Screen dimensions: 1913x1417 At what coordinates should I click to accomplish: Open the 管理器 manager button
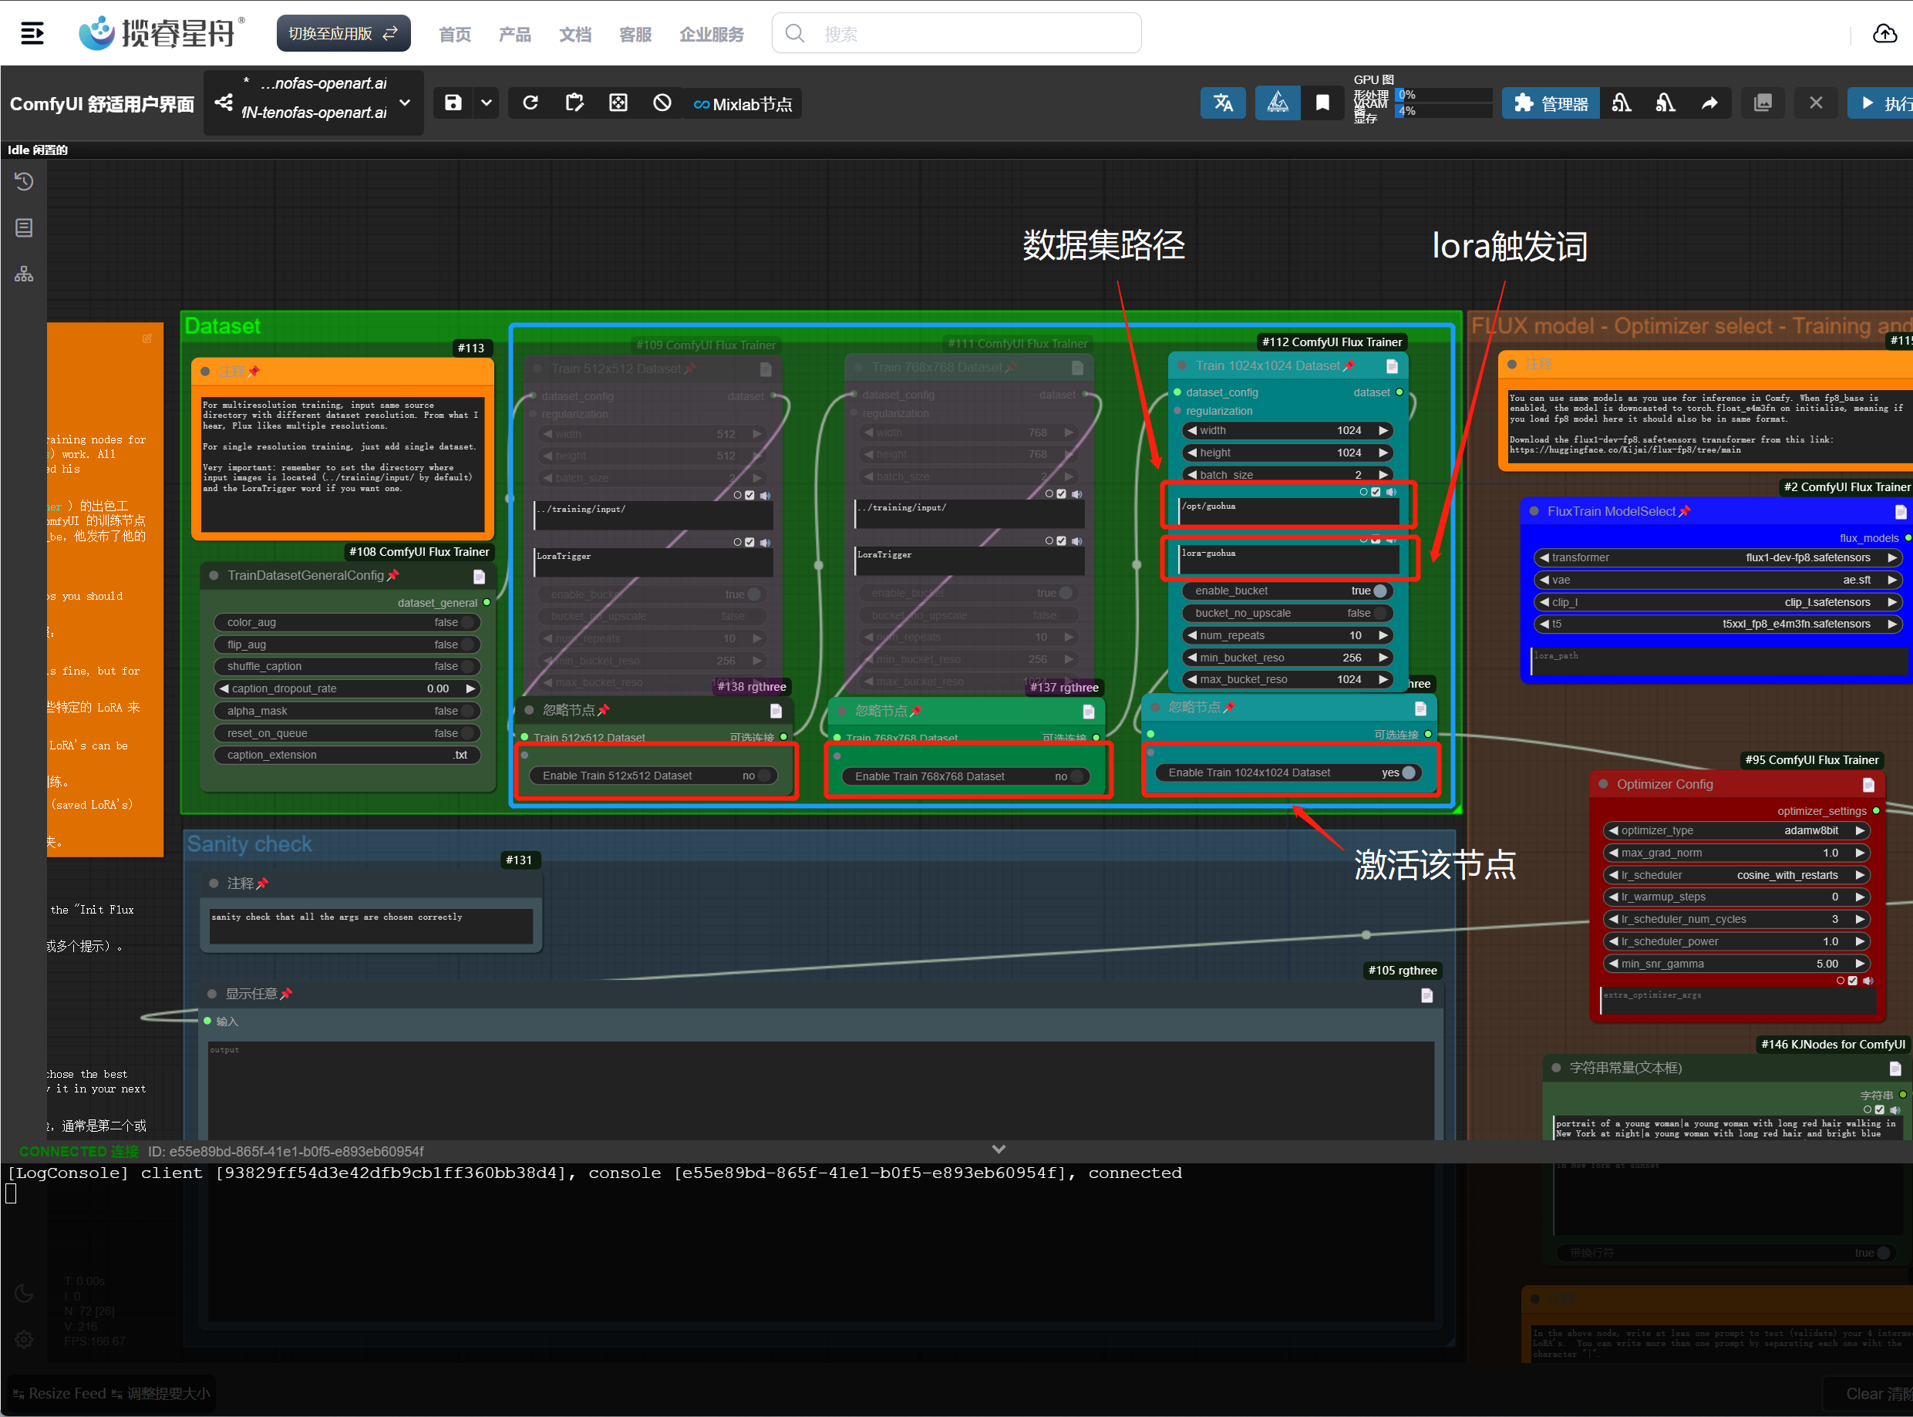[1550, 103]
